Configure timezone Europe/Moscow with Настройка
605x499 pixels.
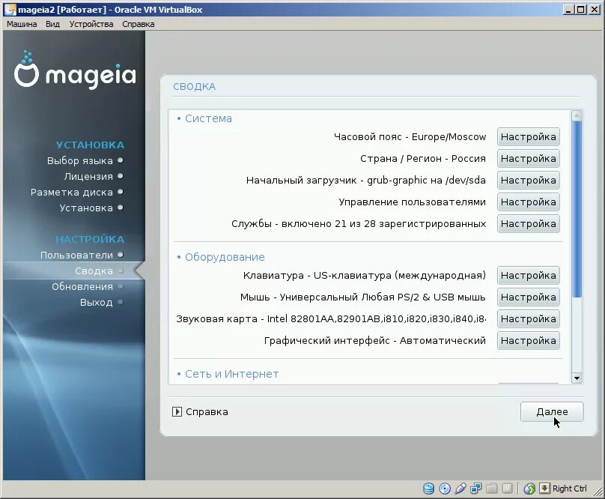[x=528, y=136]
